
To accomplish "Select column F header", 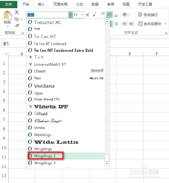I will coord(157,54).
